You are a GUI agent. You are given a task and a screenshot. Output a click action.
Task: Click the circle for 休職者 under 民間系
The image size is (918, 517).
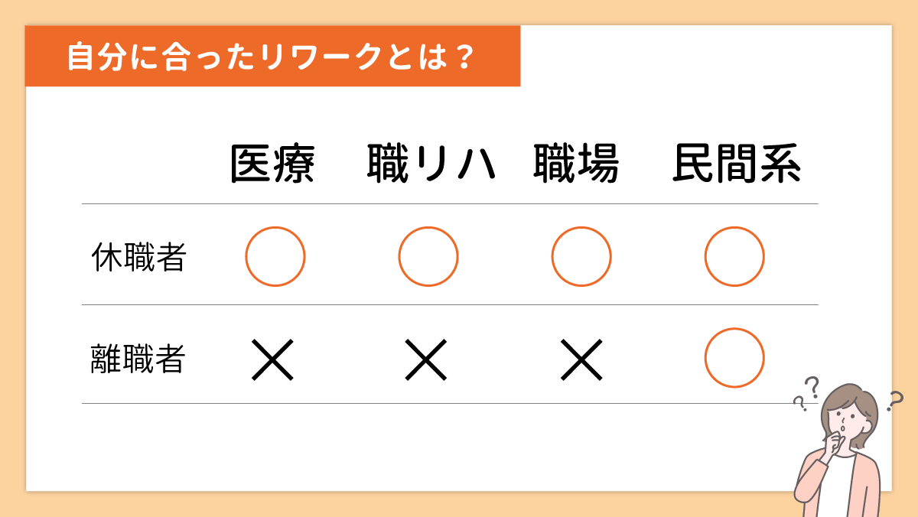pos(734,256)
